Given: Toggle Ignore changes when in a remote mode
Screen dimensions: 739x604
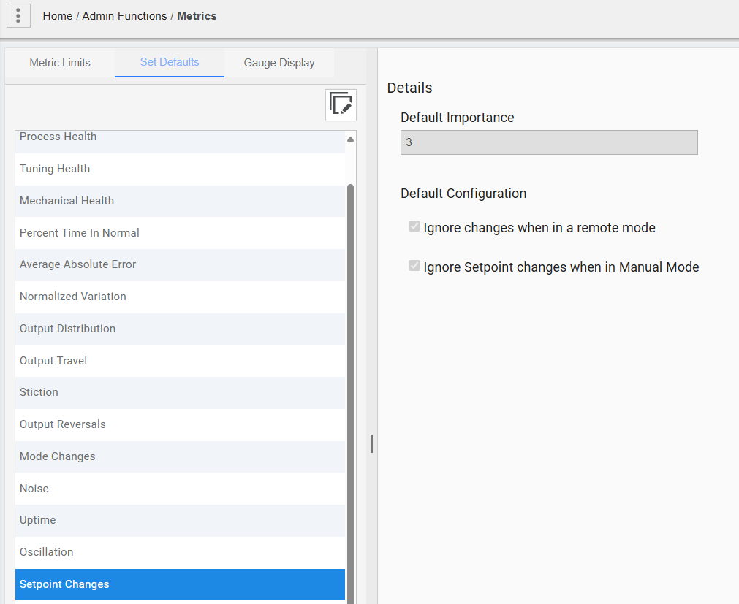Looking at the screenshot, I should pos(414,226).
